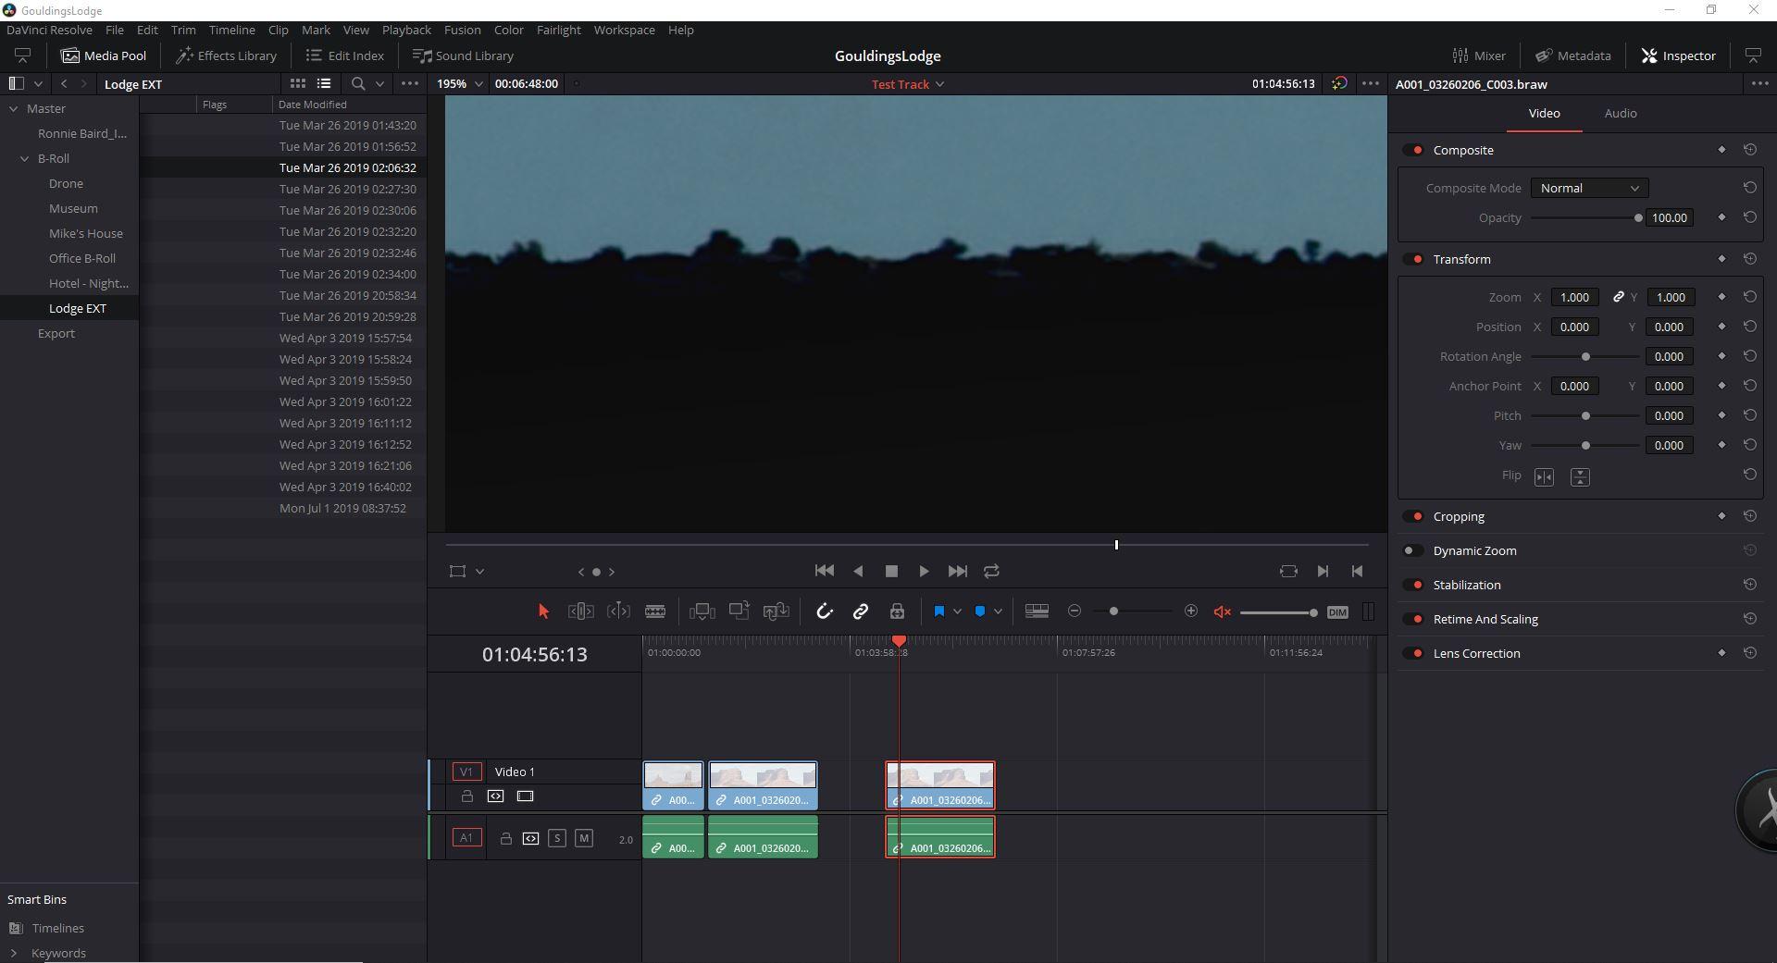1777x963 pixels.
Task: Play the timeline in reverse
Action: point(858,571)
